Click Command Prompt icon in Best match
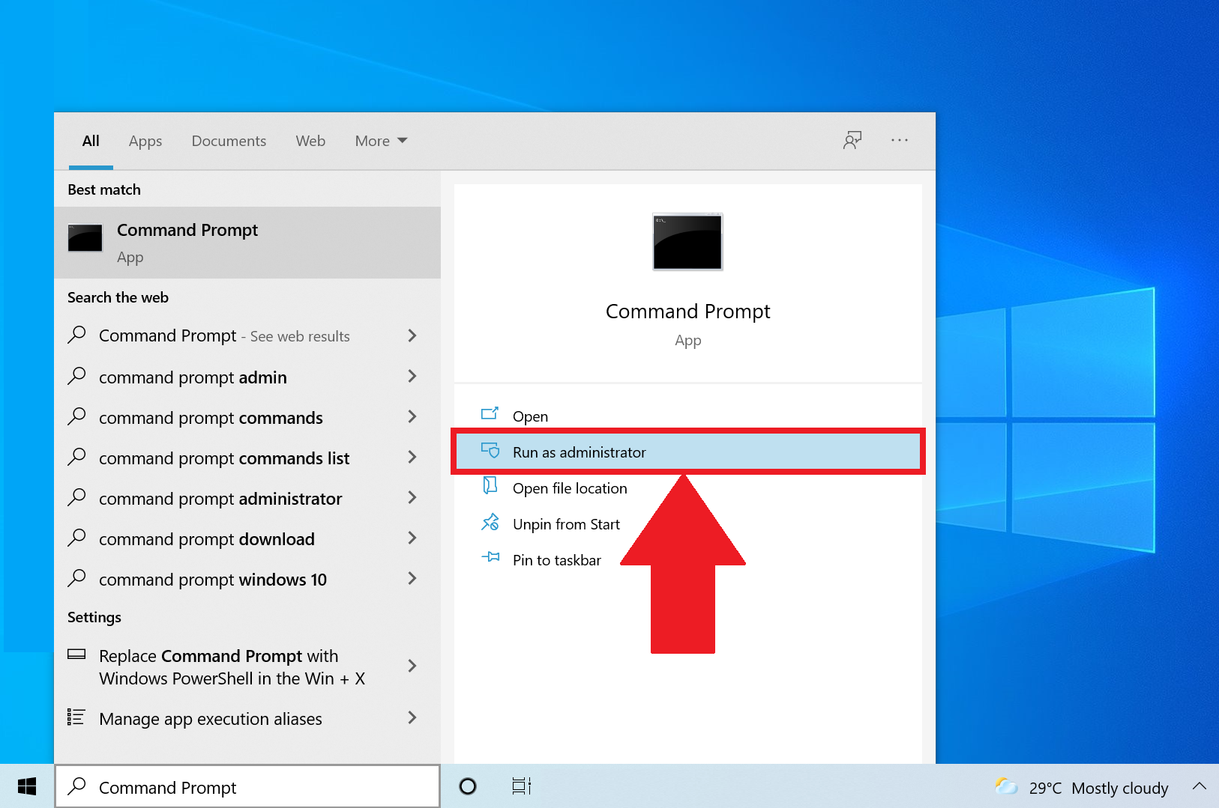 85,238
